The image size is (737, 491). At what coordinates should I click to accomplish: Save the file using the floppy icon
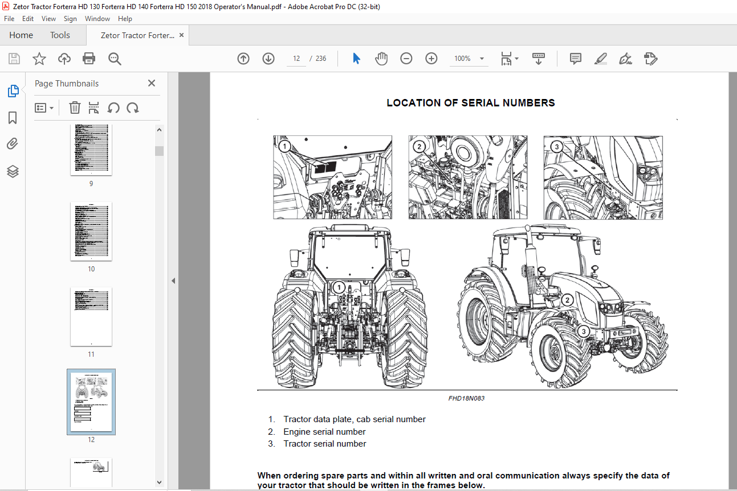click(x=14, y=59)
